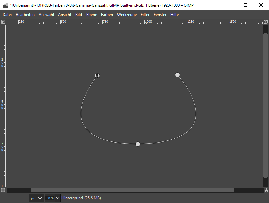Open the Hilfe menu
269x203 pixels.
(x=174, y=15)
